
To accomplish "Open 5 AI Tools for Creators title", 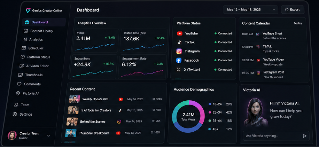I will (x=96, y=110).
